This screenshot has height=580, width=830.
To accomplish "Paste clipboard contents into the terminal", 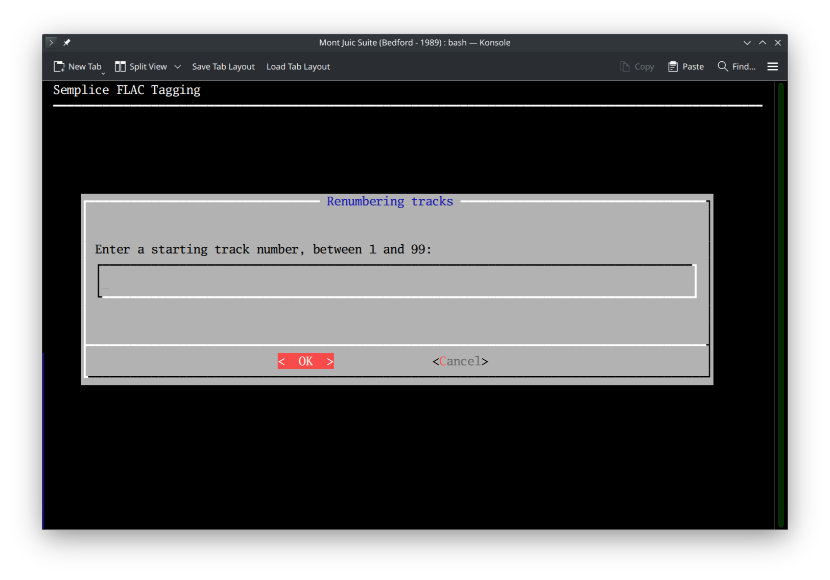I will coord(686,66).
